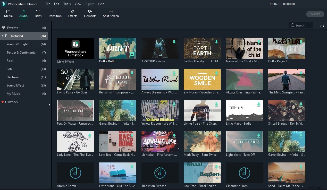Select the 'Transition Swoosh' thumbnail
The image size is (327, 190).
click(x=160, y=172)
